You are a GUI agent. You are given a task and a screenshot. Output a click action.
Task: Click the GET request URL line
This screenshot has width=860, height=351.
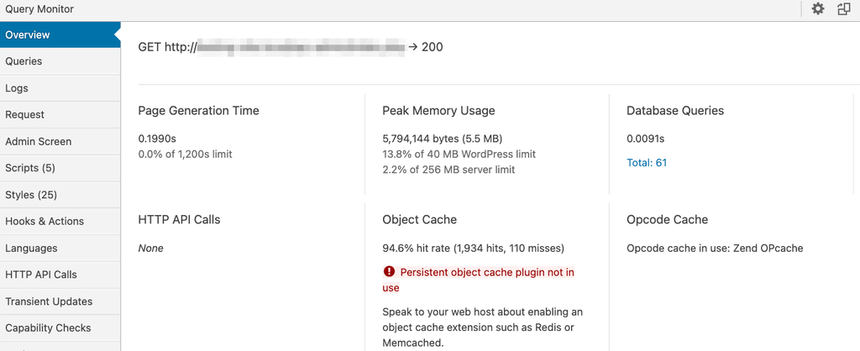[x=291, y=47]
